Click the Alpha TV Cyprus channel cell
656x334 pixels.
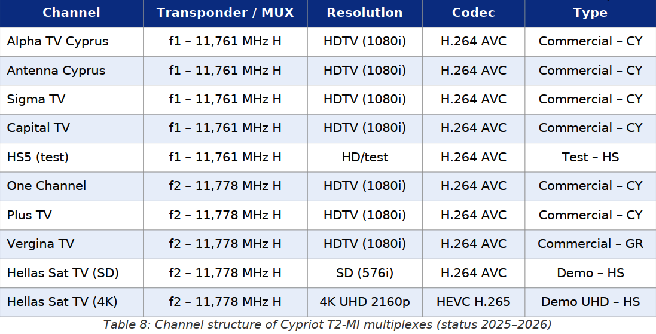(57, 41)
